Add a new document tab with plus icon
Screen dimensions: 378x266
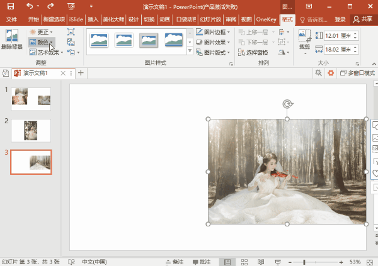point(81,74)
